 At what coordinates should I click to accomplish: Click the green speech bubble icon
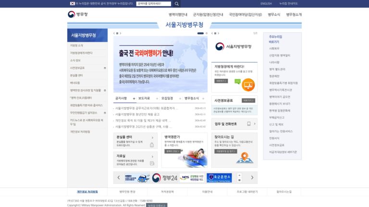237,81
